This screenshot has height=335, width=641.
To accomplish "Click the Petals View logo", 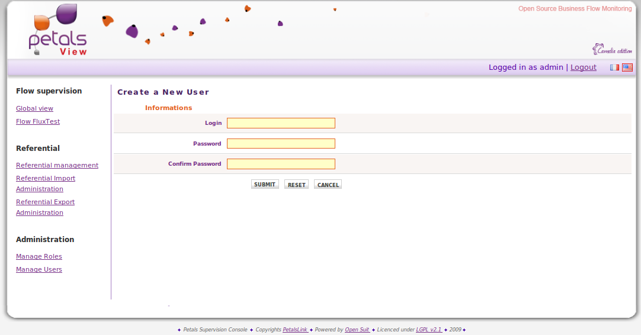I will click(57, 31).
